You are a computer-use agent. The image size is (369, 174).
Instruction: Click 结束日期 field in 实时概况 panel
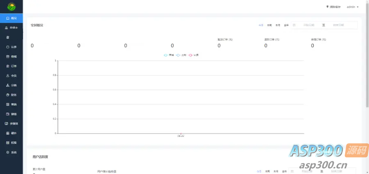(x=338, y=25)
